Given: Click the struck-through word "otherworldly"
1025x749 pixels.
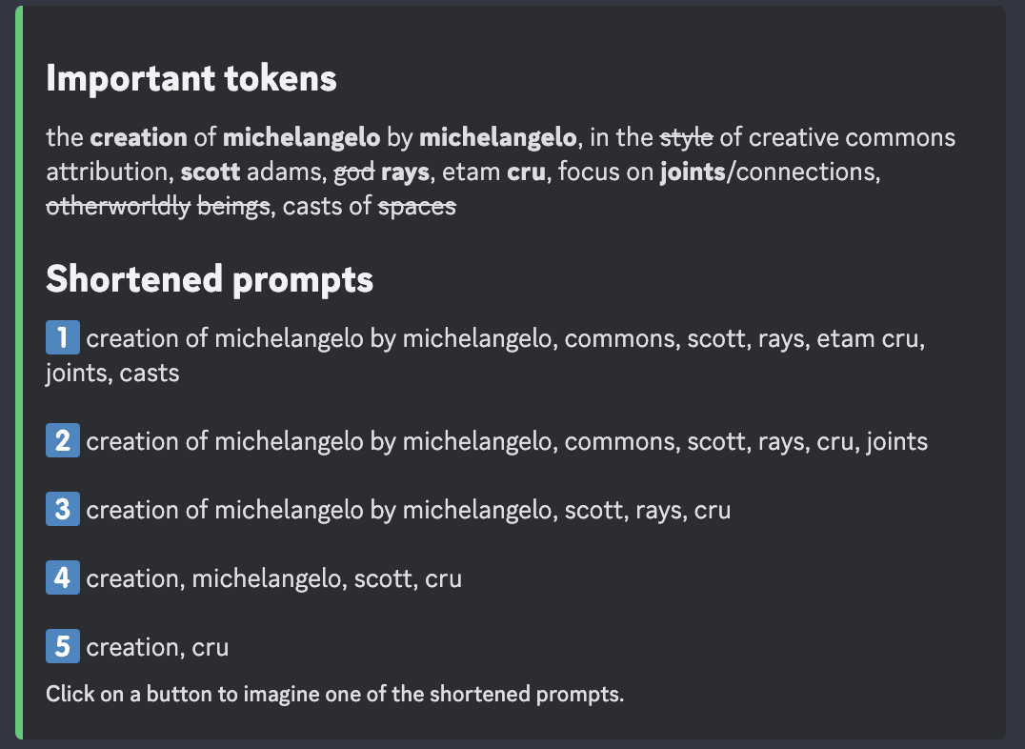Looking at the screenshot, I should [x=118, y=206].
